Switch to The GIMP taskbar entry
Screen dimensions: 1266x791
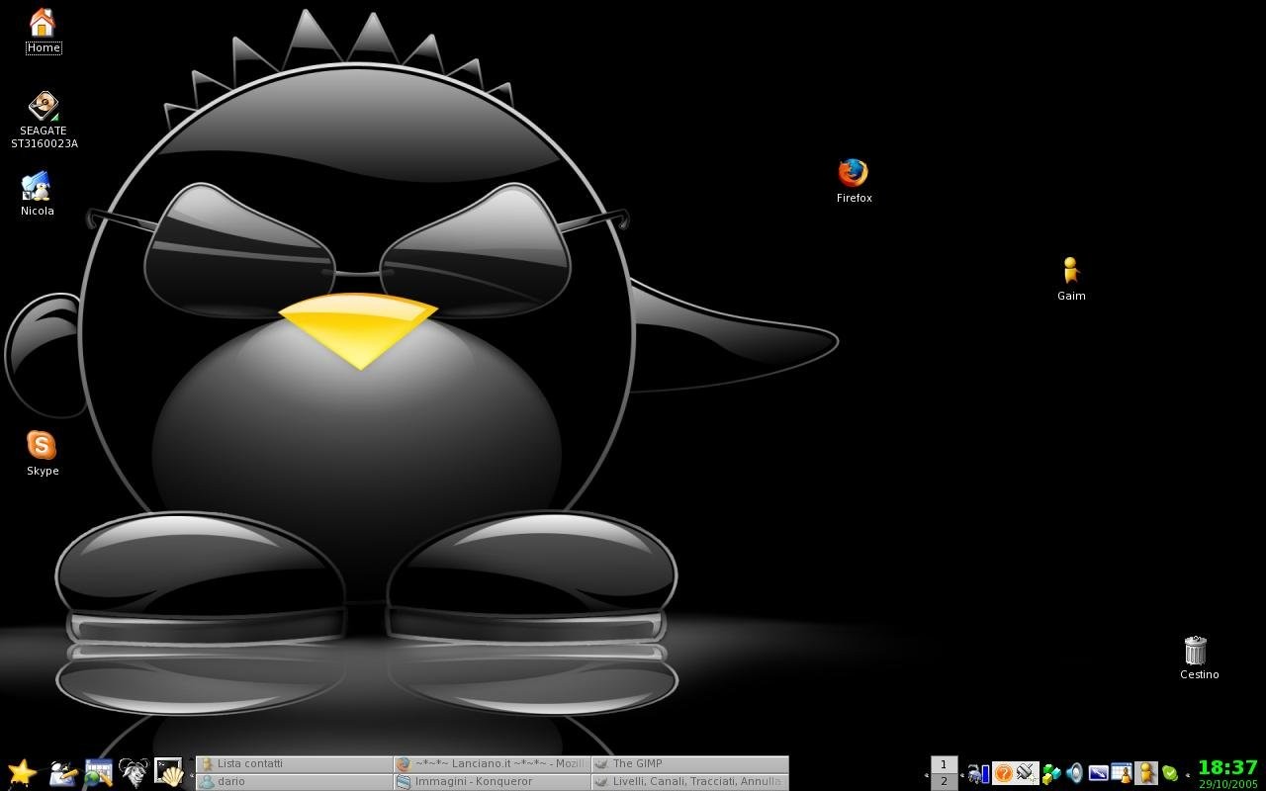pyautogui.click(x=690, y=764)
